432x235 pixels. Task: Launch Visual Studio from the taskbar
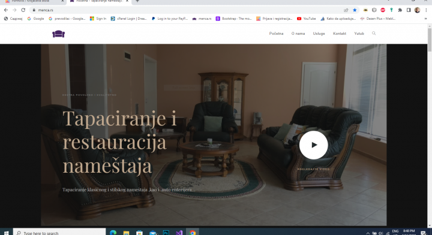pos(179,233)
